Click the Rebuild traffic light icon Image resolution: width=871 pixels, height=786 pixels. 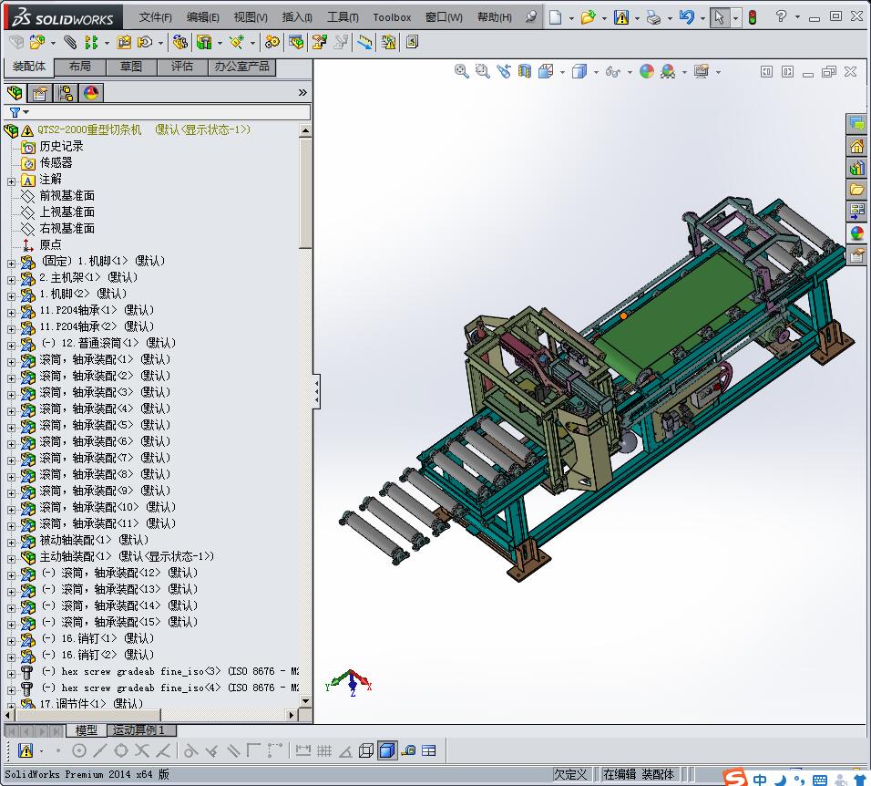pos(752,17)
